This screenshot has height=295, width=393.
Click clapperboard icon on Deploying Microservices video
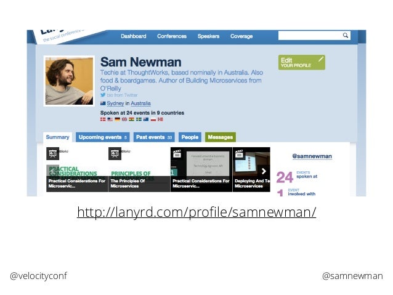239,153
